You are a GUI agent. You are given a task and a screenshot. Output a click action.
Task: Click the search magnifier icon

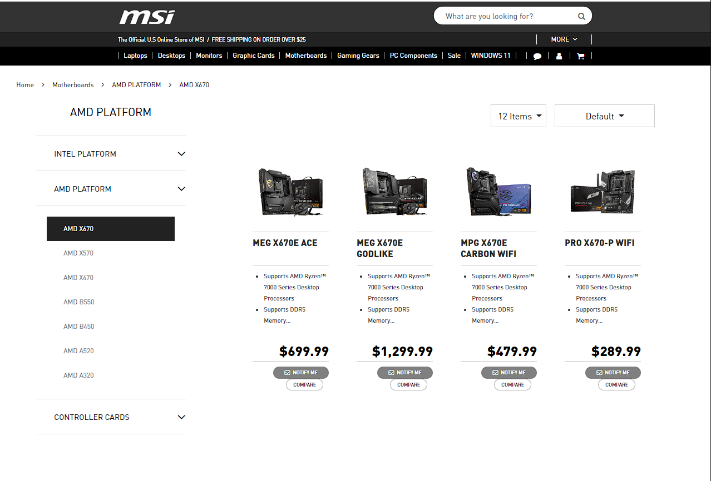click(581, 16)
